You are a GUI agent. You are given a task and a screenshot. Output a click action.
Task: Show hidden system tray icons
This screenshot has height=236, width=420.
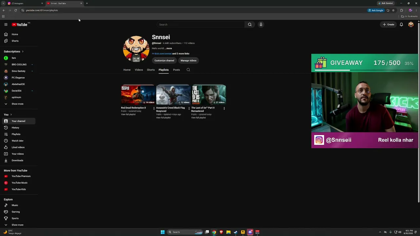tap(380, 232)
